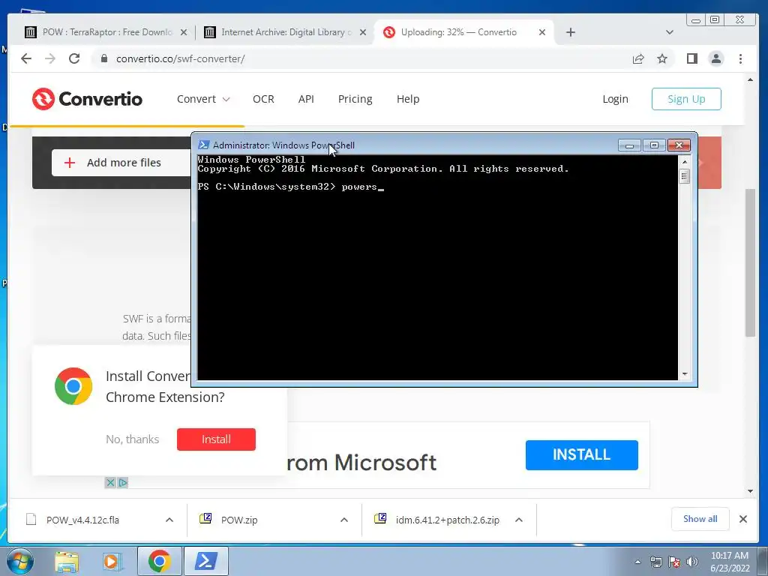Close the Internet Archive tab

363,32
